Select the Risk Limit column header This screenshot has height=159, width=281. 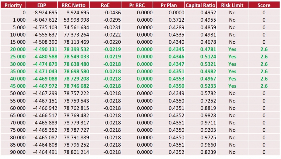pos(232,5)
